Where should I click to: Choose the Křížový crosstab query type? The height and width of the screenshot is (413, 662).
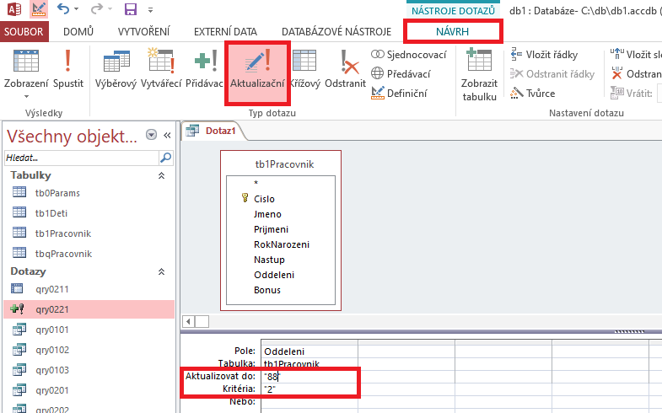tap(305, 68)
